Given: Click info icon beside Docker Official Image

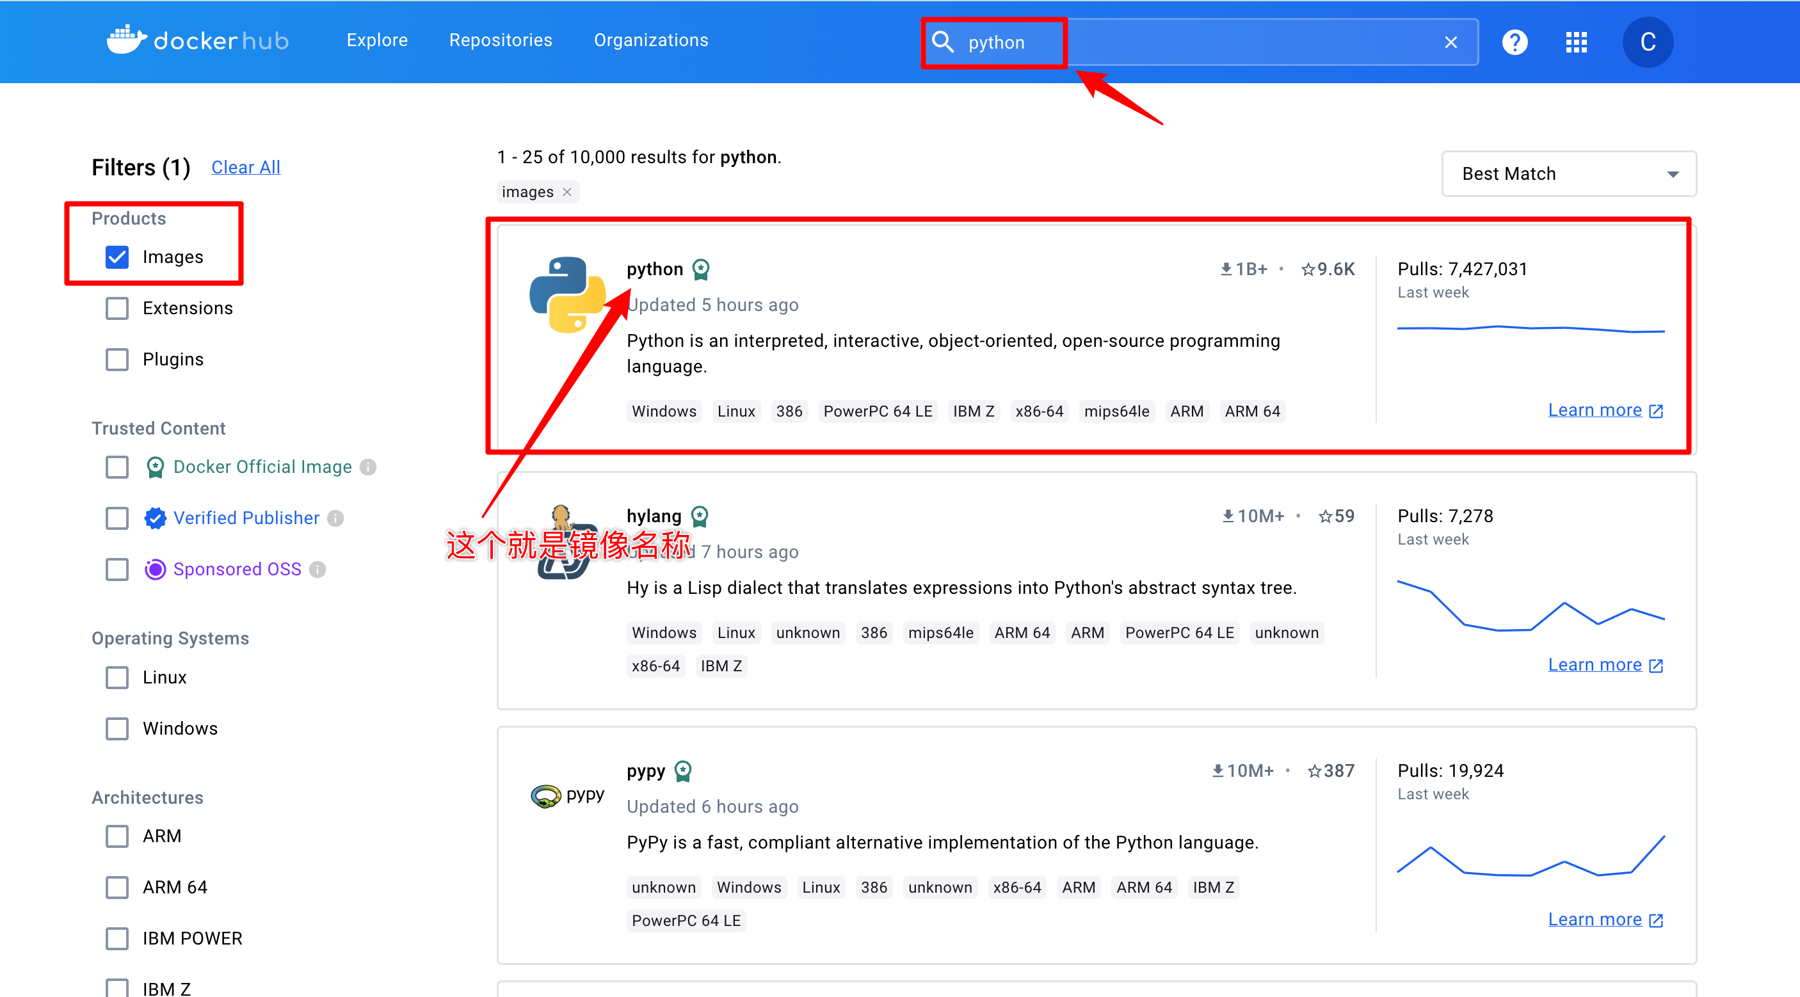Looking at the screenshot, I should (x=368, y=467).
